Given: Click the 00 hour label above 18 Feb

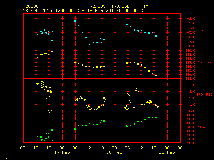Looking at the screenshot, I should [x=114, y=148].
